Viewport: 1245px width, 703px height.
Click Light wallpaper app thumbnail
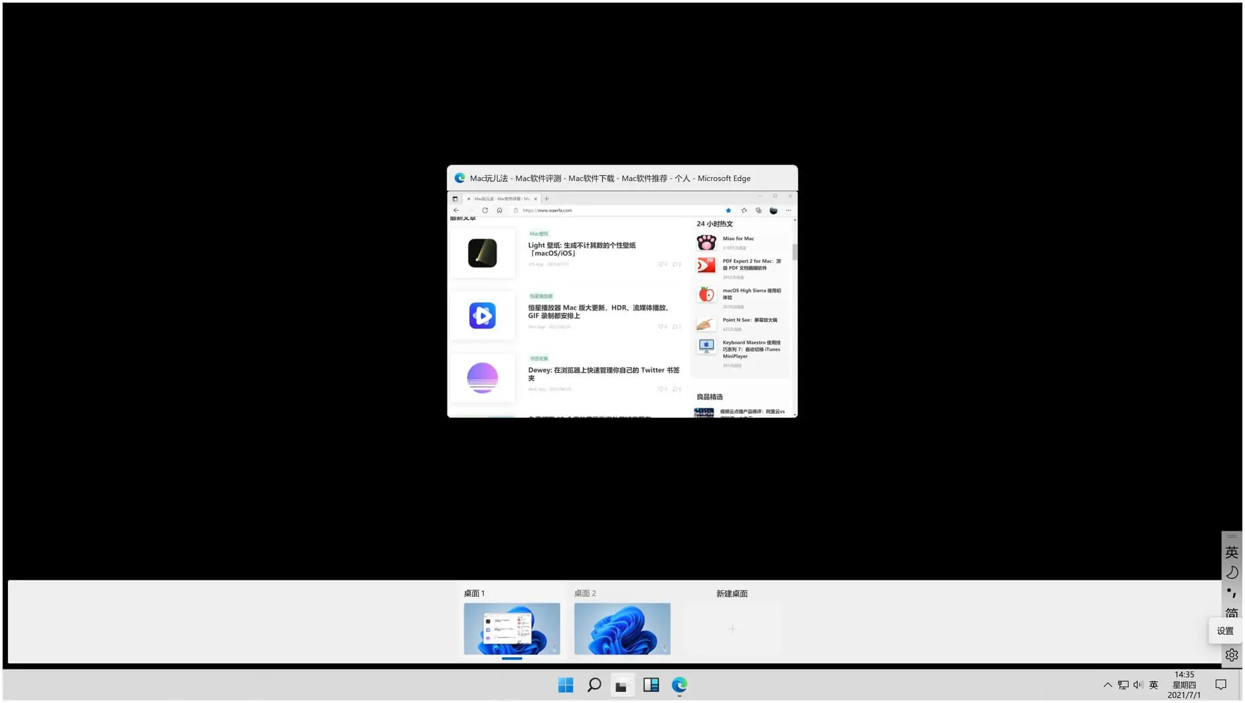pos(482,253)
